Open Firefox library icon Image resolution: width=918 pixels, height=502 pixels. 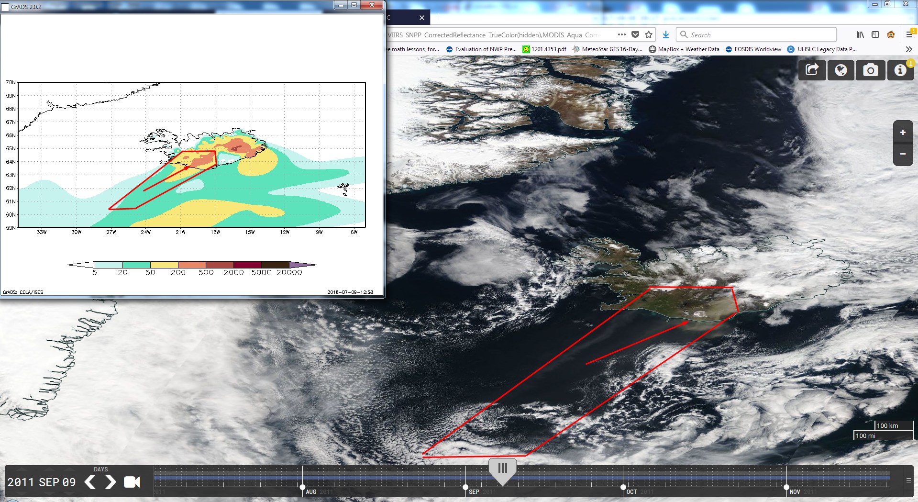coord(860,34)
